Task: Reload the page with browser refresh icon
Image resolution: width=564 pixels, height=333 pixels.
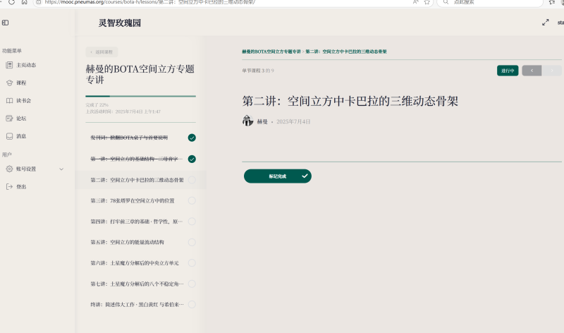Action: 11,2
